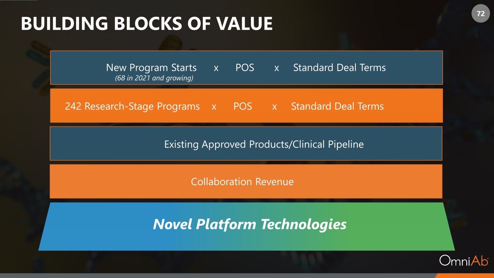
Task: Click the x before orange-row Standard Deal Terms
Action: pos(274,107)
